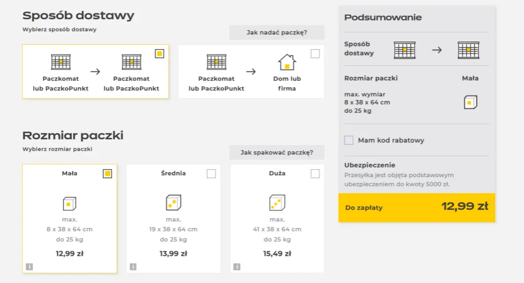Click the Mała small package box icon
This screenshot has height=283, width=524.
[x=69, y=203]
